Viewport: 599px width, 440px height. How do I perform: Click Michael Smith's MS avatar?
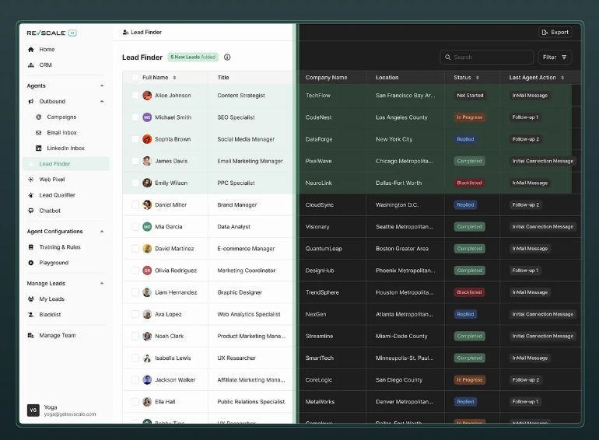click(x=147, y=117)
